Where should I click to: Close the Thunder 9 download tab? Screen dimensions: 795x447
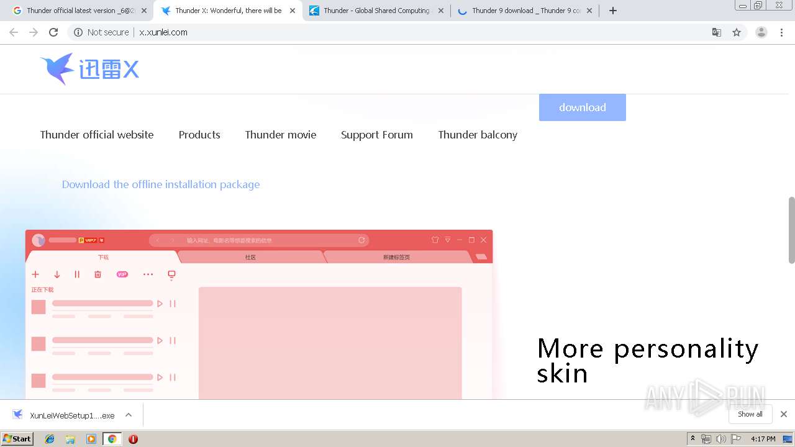589,11
